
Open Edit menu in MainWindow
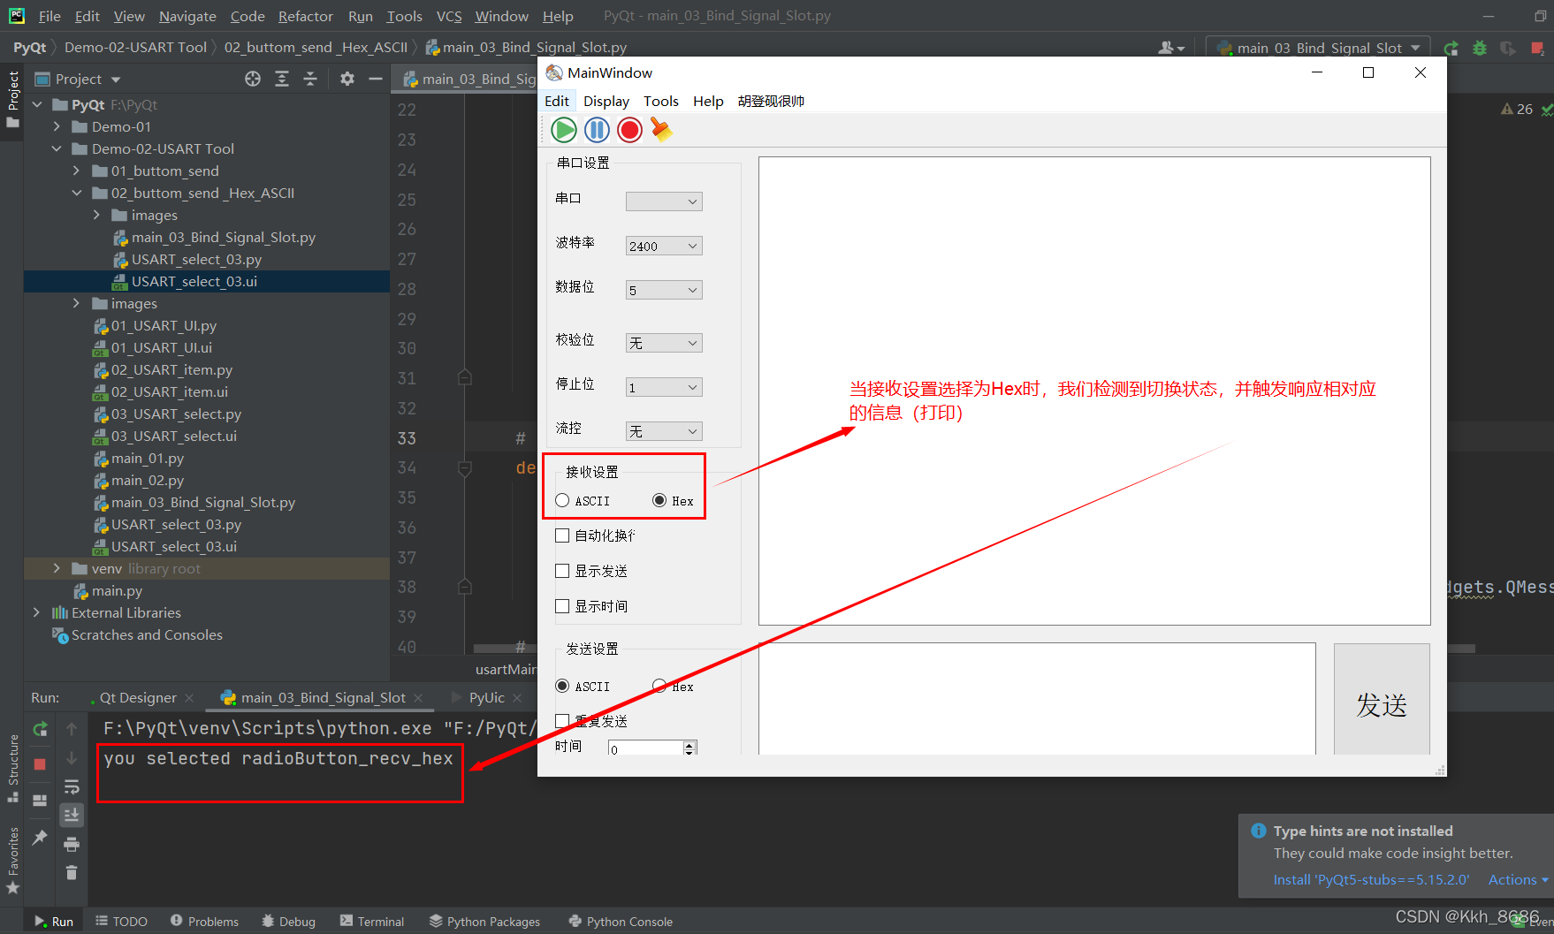tap(557, 101)
